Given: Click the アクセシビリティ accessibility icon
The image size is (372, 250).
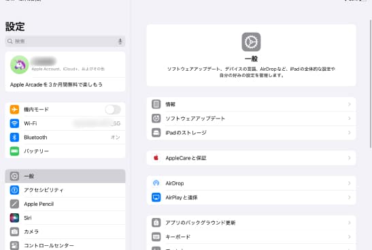Looking at the screenshot, I should (x=14, y=190).
